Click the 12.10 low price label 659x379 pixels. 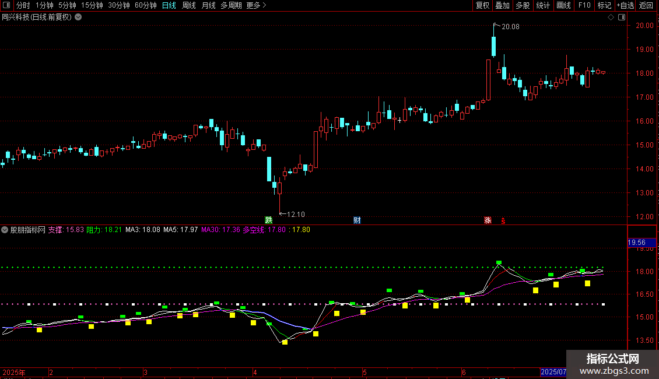[x=296, y=215]
